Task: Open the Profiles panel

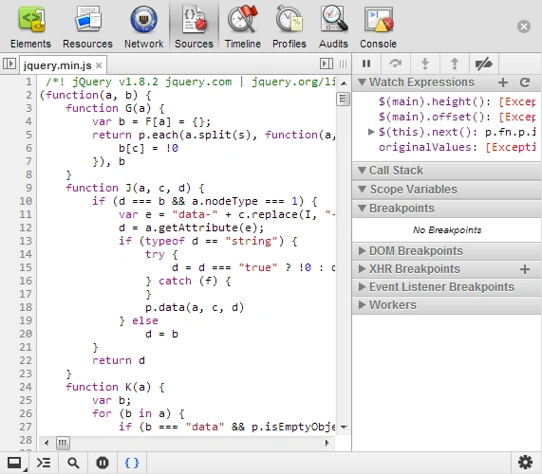Action: tap(290, 27)
